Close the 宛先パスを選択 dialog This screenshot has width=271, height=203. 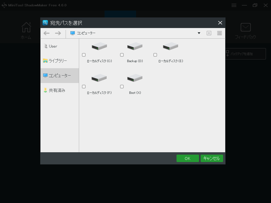pos(220,23)
